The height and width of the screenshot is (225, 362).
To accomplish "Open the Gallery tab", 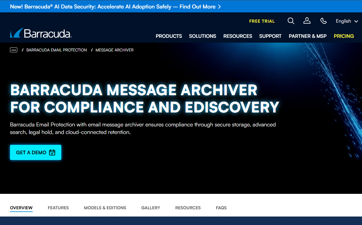I will tap(150, 208).
